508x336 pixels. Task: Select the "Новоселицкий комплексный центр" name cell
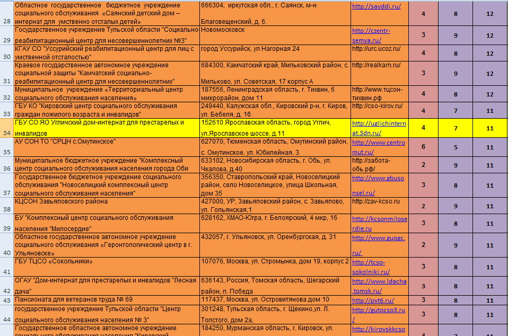click(x=107, y=185)
